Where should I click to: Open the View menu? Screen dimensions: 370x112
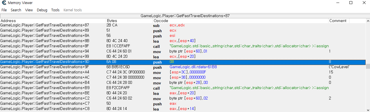point(29,10)
